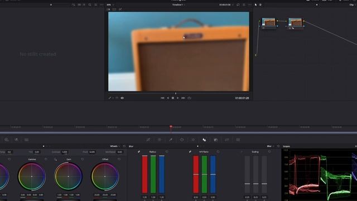Select the pointer cursor tool above the node graph
The image size is (357, 201).
click(255, 4)
